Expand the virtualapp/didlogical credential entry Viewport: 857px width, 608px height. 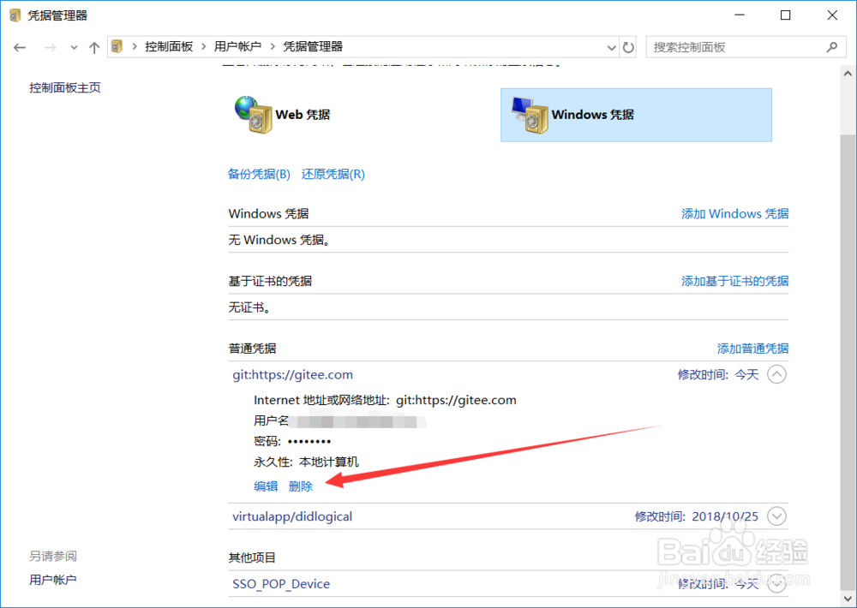tap(776, 516)
